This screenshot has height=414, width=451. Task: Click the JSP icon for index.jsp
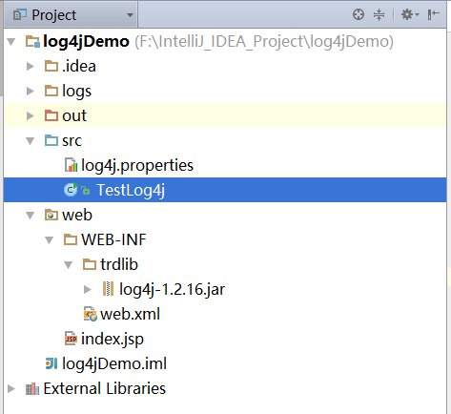click(x=71, y=339)
